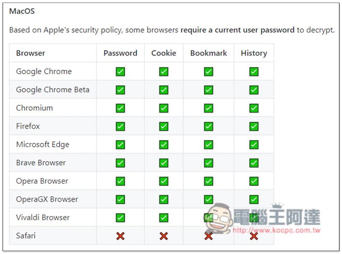Select the Bookmark column header
Screen dimensions: 342x254
tap(209, 53)
